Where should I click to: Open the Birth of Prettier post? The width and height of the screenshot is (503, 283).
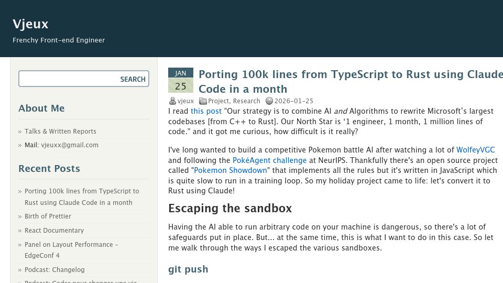click(x=48, y=216)
